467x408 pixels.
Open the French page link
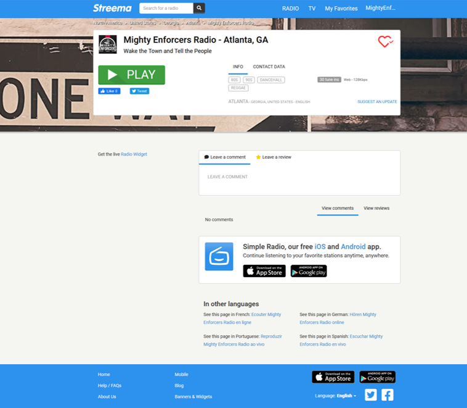(x=242, y=318)
